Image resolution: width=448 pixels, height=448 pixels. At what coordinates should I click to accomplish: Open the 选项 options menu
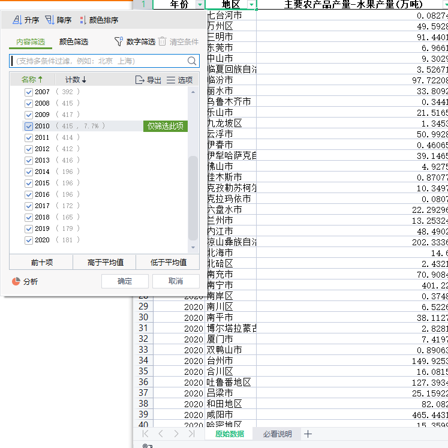coord(179,80)
